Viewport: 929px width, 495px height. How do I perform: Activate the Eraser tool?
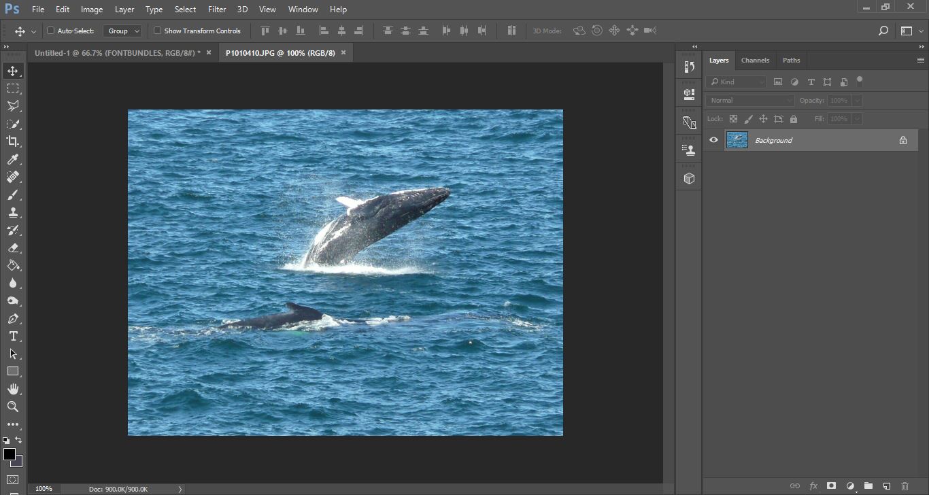click(13, 248)
